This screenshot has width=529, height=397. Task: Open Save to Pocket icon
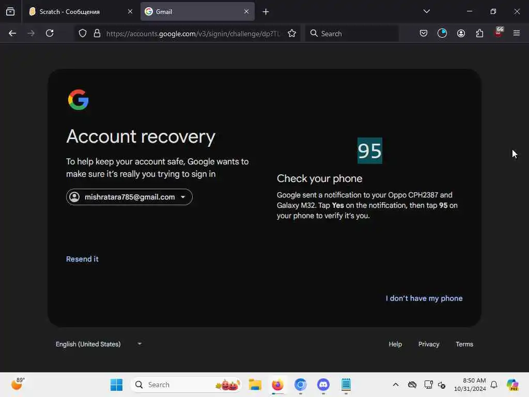coord(424,33)
